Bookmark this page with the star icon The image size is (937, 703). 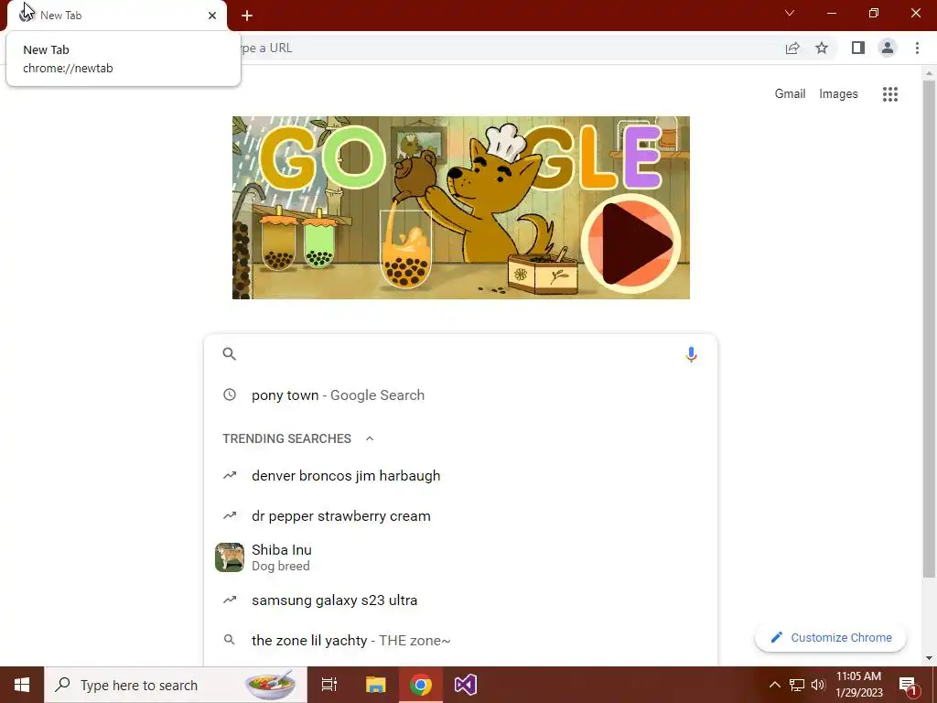click(822, 48)
